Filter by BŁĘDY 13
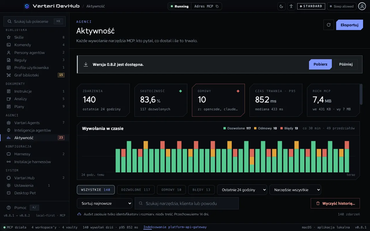The width and height of the screenshot is (370, 231). (x=201, y=190)
